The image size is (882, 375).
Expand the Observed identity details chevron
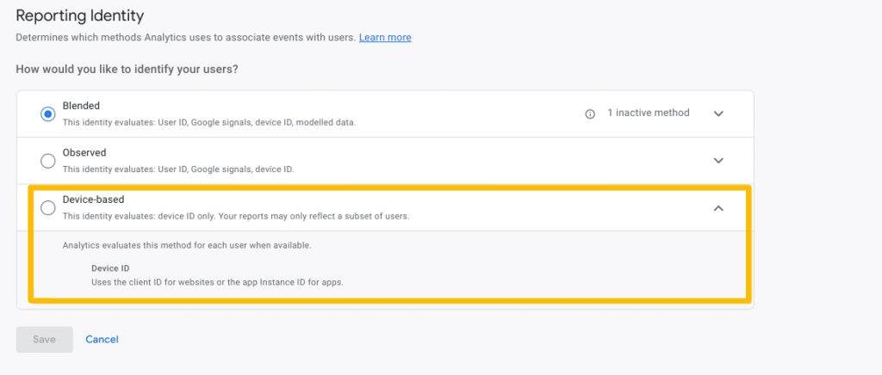pyautogui.click(x=718, y=161)
